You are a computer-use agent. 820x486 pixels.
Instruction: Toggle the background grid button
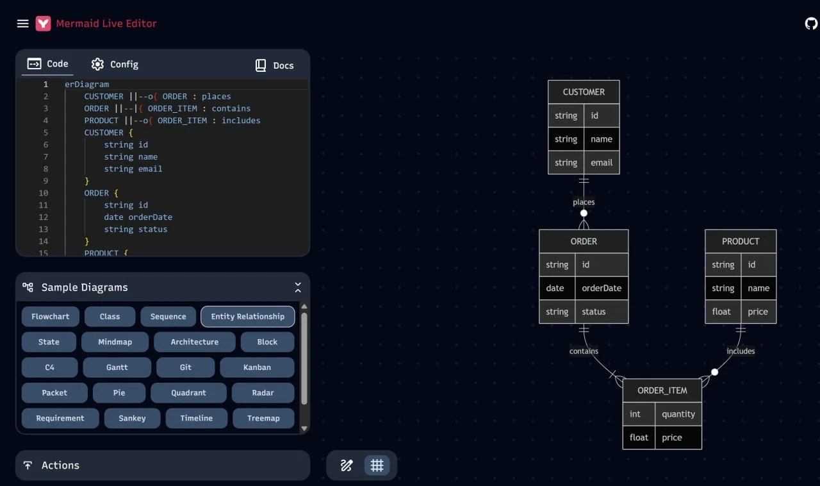[x=377, y=465]
